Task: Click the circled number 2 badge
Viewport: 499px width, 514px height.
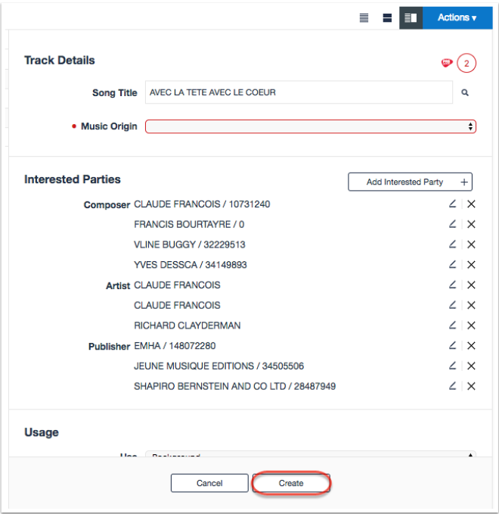Action: 466,63
